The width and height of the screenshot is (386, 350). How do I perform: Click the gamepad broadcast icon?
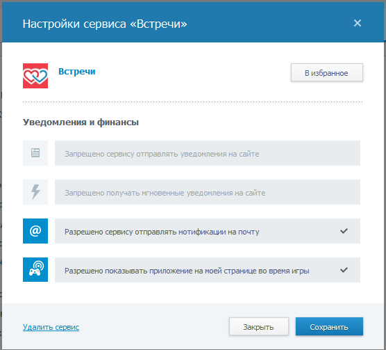pyautogui.click(x=35, y=269)
